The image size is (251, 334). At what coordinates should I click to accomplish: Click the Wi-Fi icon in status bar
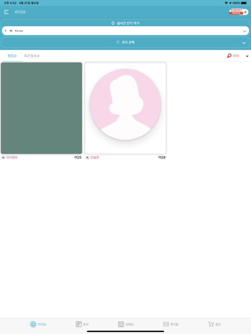click(x=226, y=3)
